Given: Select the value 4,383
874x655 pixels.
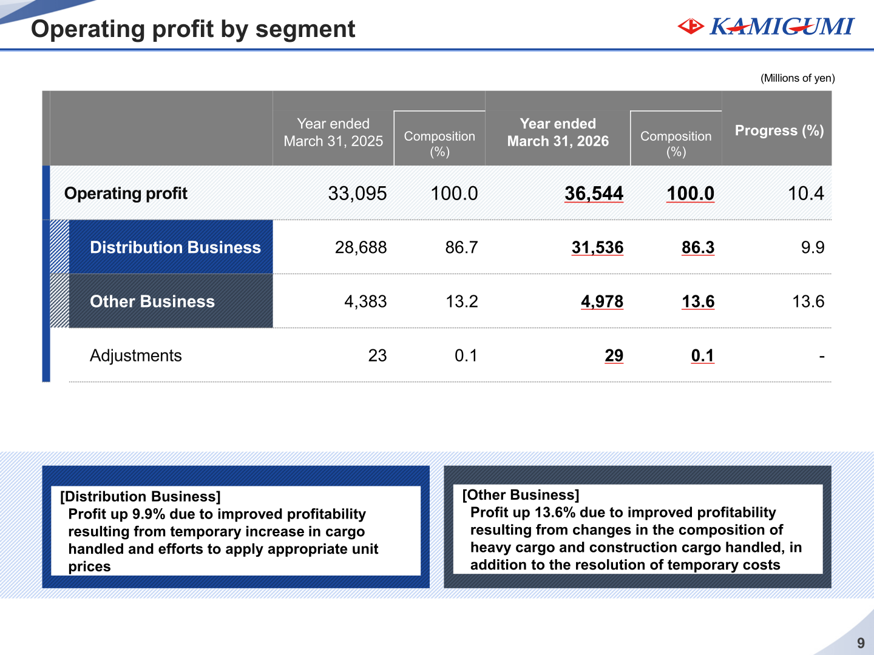Looking at the screenshot, I should pyautogui.click(x=365, y=301).
